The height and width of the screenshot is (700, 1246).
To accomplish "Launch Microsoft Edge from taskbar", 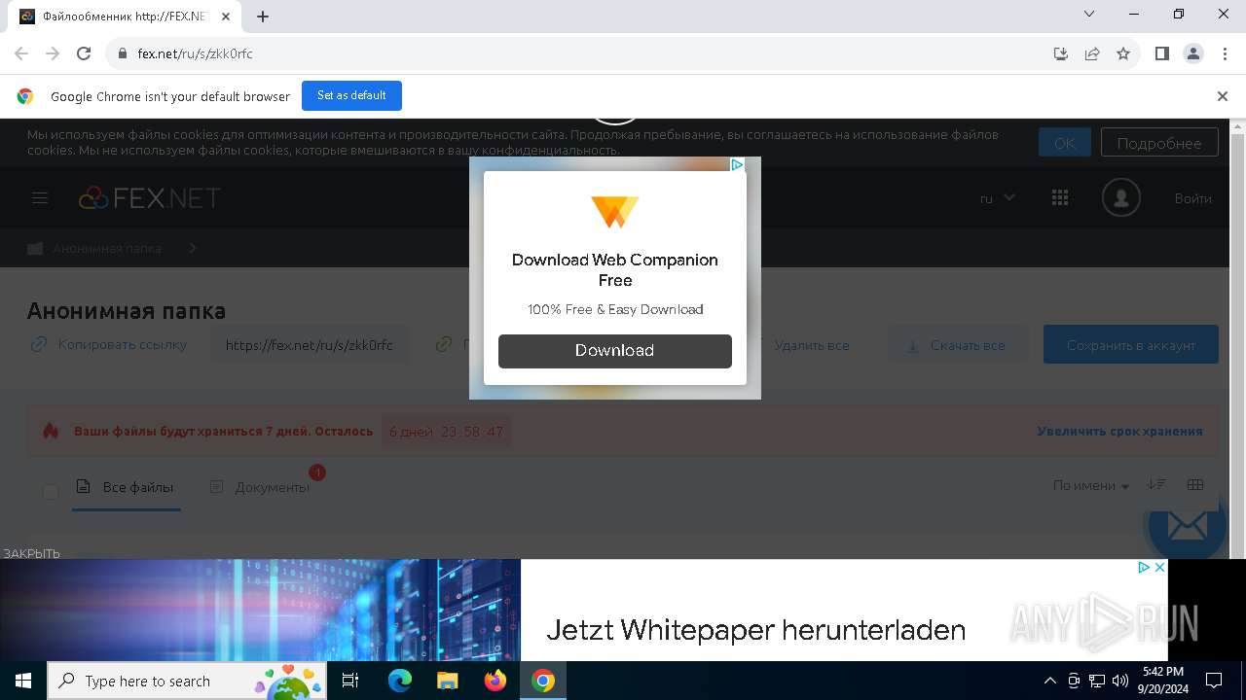I will 400,681.
